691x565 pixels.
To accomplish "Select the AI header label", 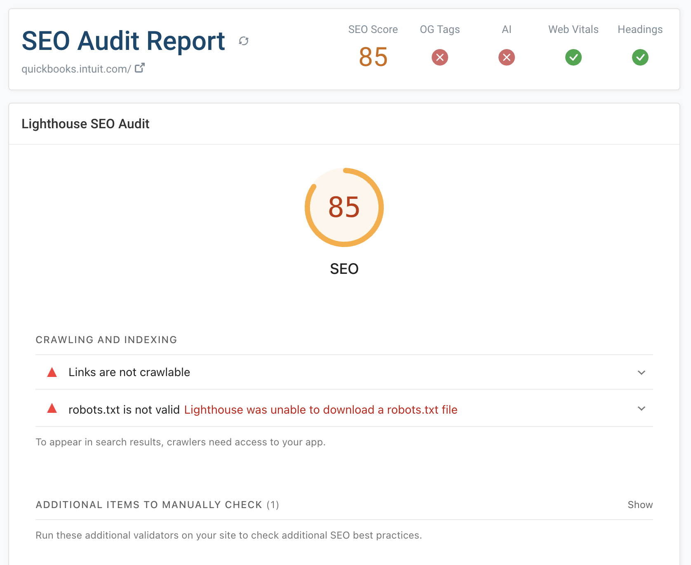I will (507, 29).
